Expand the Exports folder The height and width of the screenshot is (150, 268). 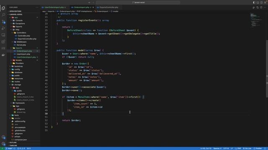[x=18, y=27]
